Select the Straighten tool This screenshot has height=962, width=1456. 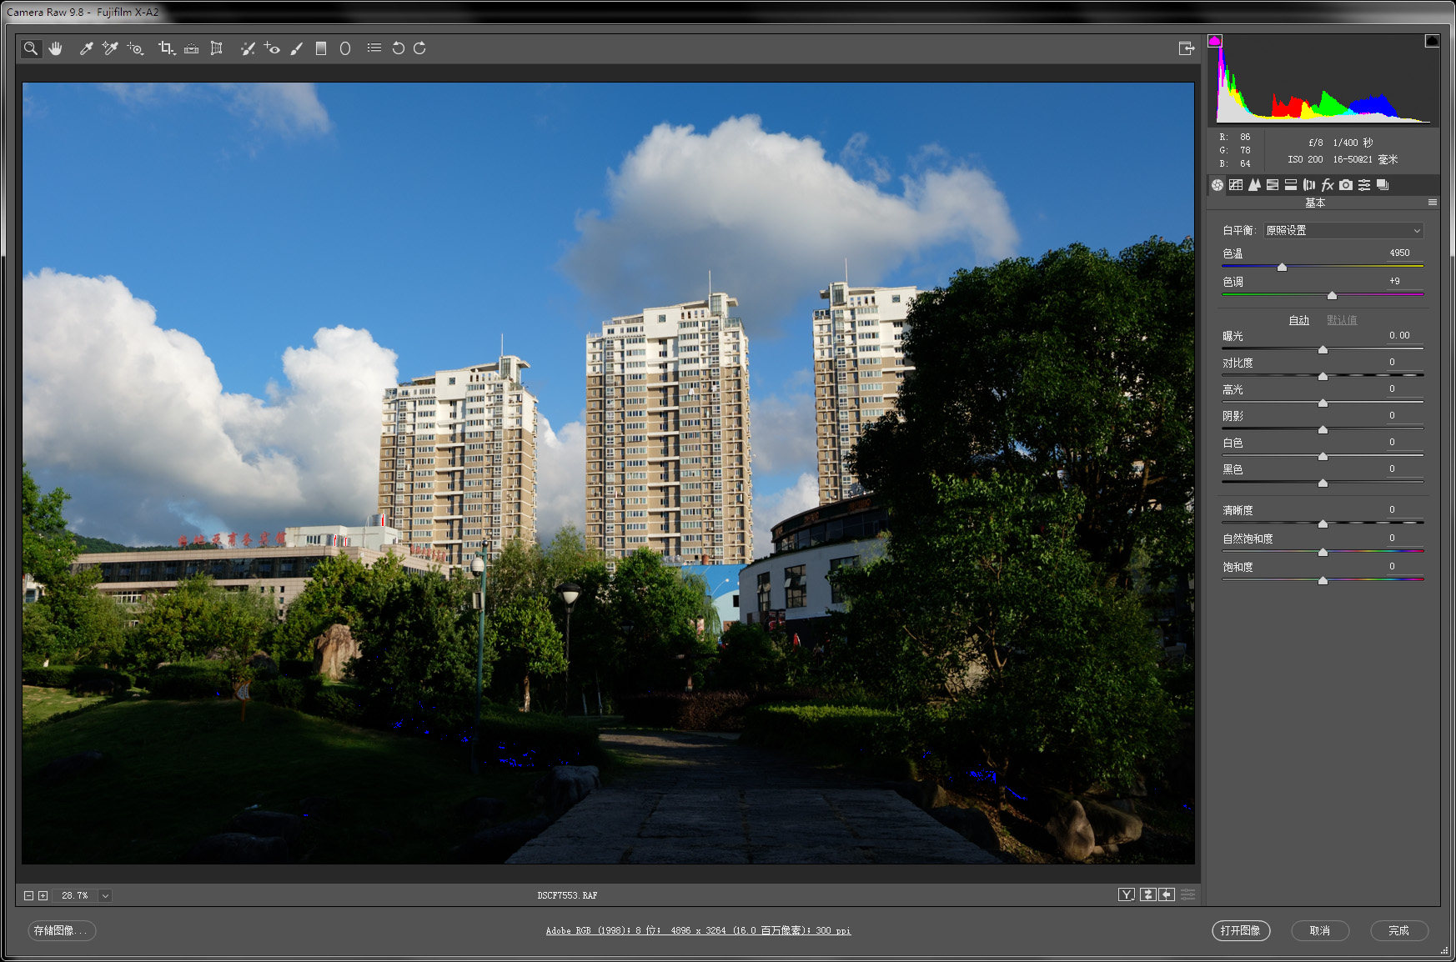coord(191,48)
